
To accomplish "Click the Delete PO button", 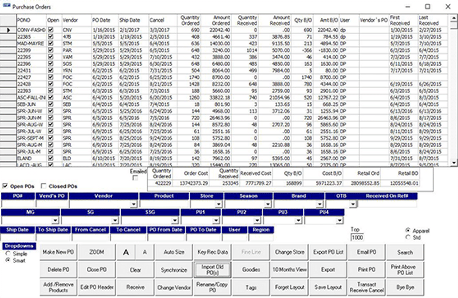I will pos(58,270).
